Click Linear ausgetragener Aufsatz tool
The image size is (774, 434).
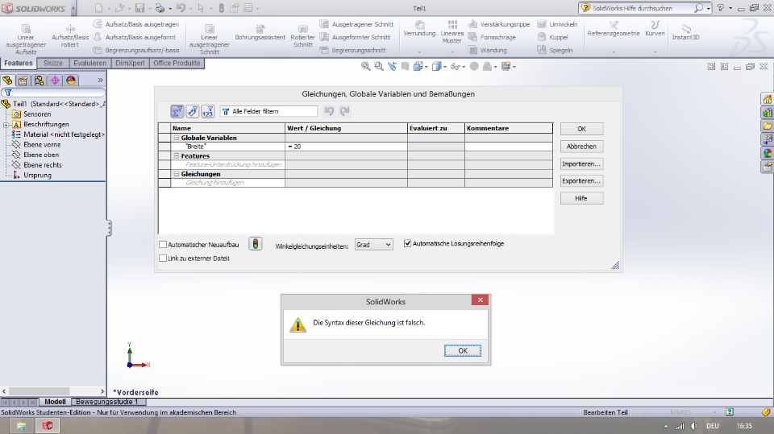pyautogui.click(x=26, y=39)
